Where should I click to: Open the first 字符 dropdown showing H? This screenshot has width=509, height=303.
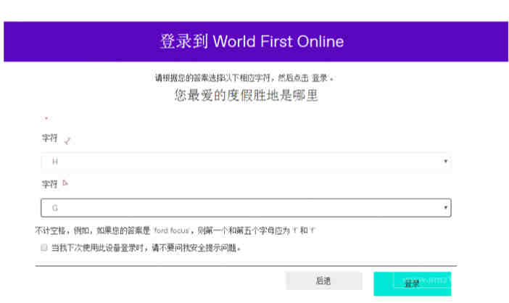coord(246,162)
